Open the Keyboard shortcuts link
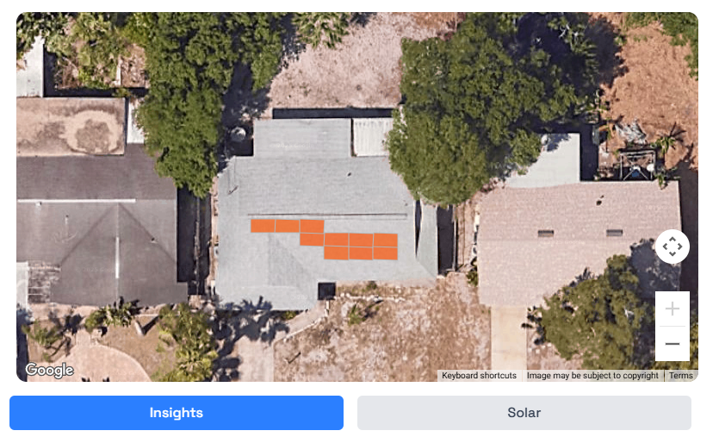The height and width of the screenshot is (437, 719). click(x=479, y=376)
